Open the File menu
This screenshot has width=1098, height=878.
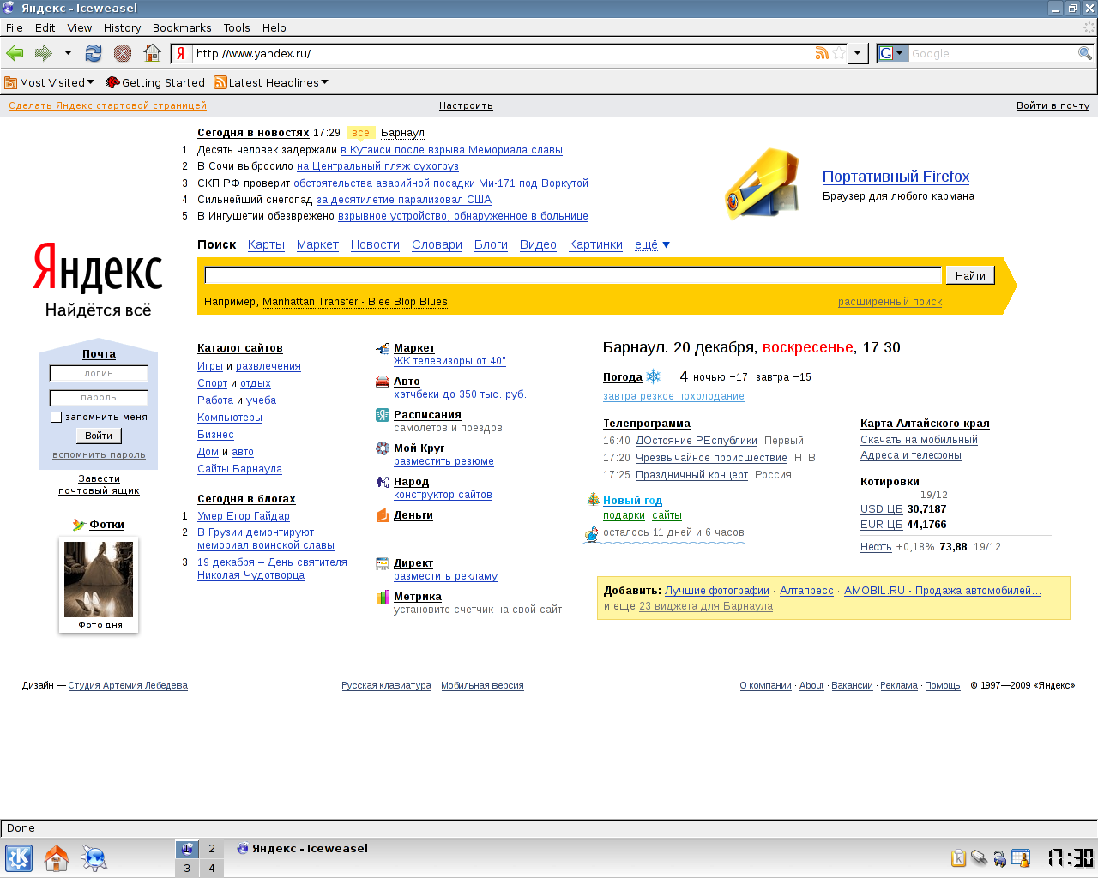pyautogui.click(x=14, y=27)
